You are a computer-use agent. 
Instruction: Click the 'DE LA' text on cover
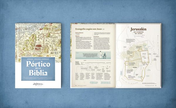[38, 68]
